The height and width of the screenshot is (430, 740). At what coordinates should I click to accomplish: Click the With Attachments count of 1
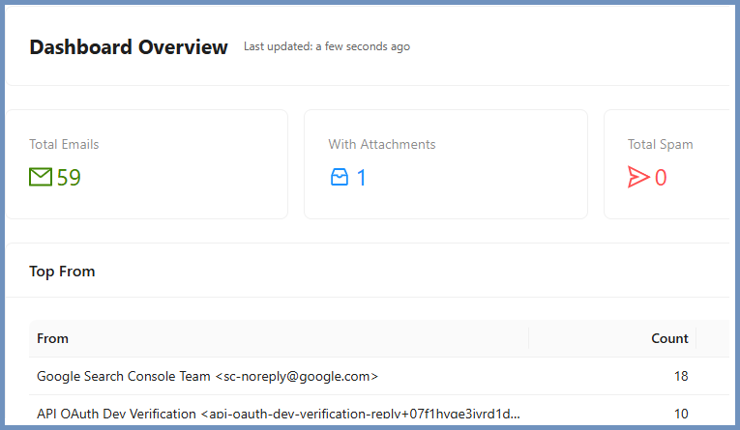(362, 177)
